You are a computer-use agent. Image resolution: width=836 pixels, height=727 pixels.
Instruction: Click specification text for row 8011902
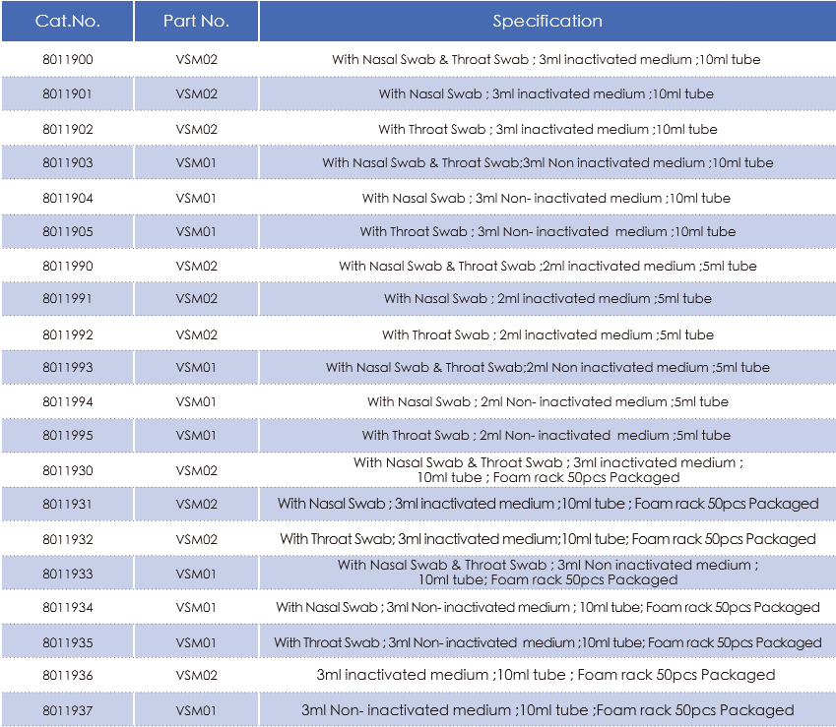coord(547,130)
